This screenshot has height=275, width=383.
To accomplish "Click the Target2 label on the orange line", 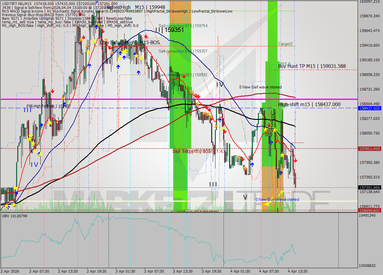I will (284, 44).
